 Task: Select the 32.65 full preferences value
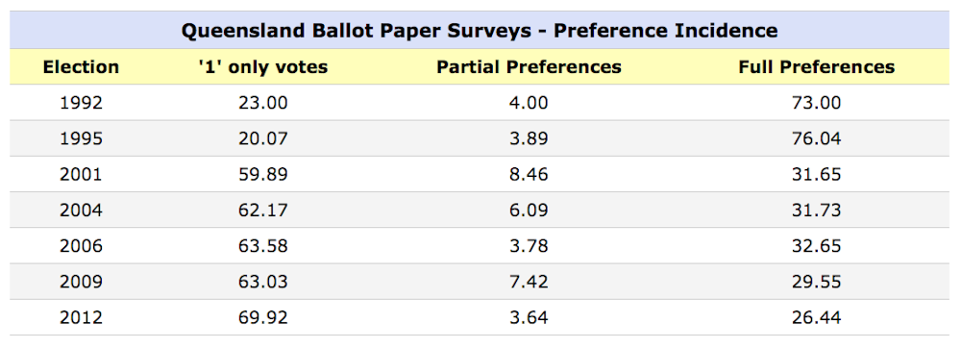click(816, 246)
